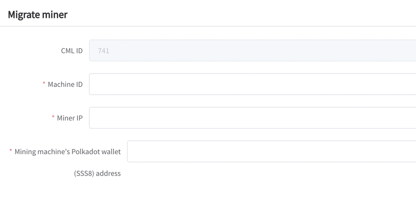Click the divider line under the heading
The image size is (416, 197).
[x=208, y=26]
